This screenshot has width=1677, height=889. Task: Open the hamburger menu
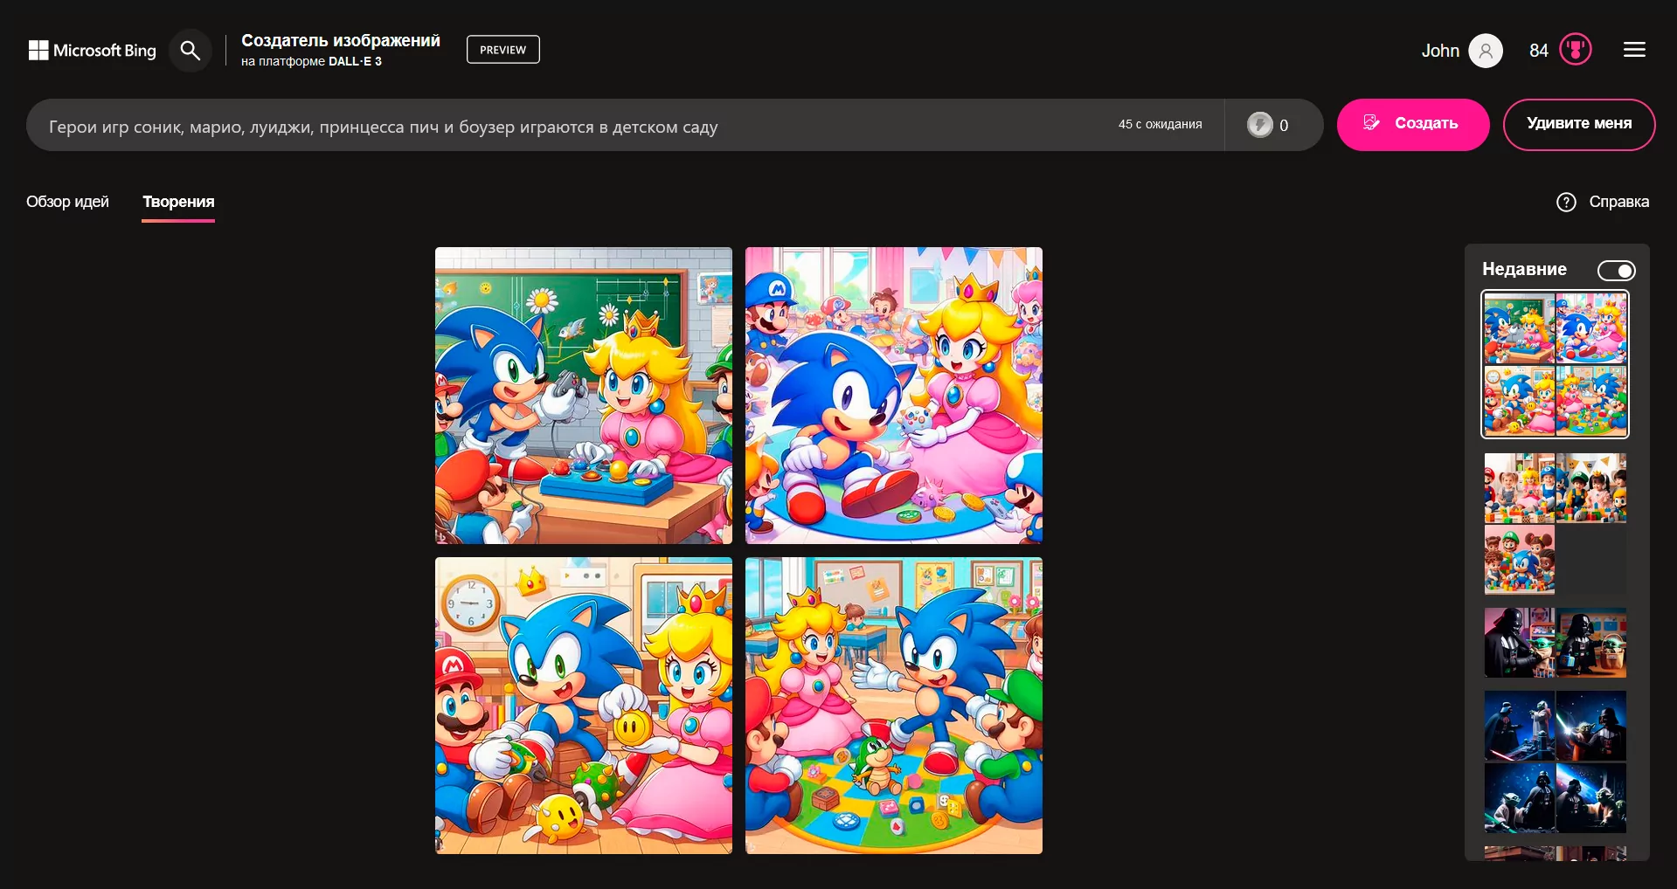tap(1634, 50)
